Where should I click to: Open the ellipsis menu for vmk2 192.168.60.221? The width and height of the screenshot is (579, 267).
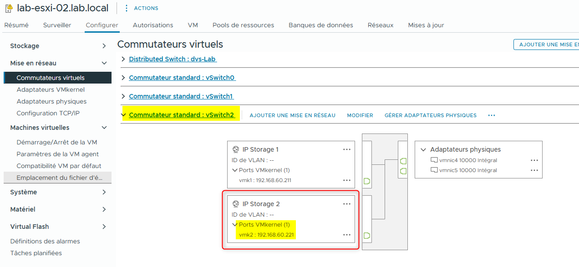coord(347,235)
